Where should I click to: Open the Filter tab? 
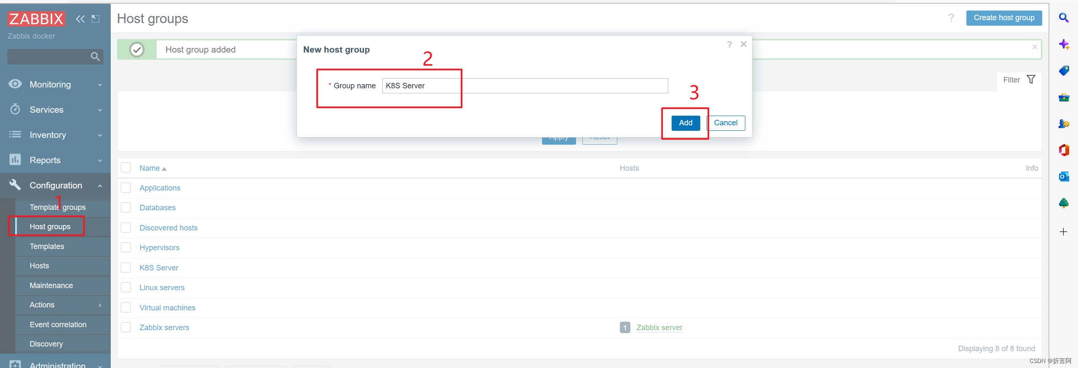pos(1019,80)
